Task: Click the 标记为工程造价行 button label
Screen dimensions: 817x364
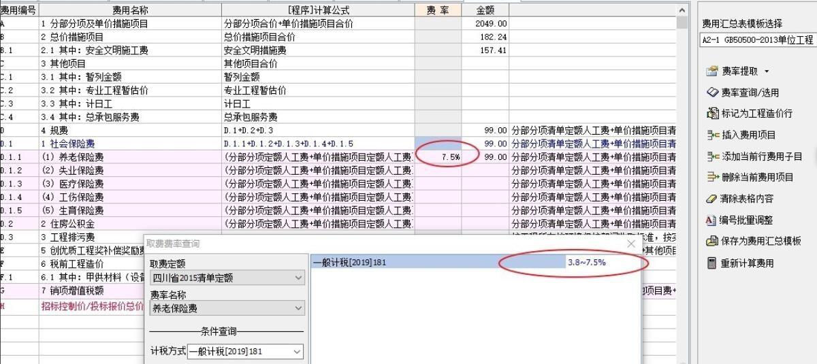Action: [x=757, y=114]
